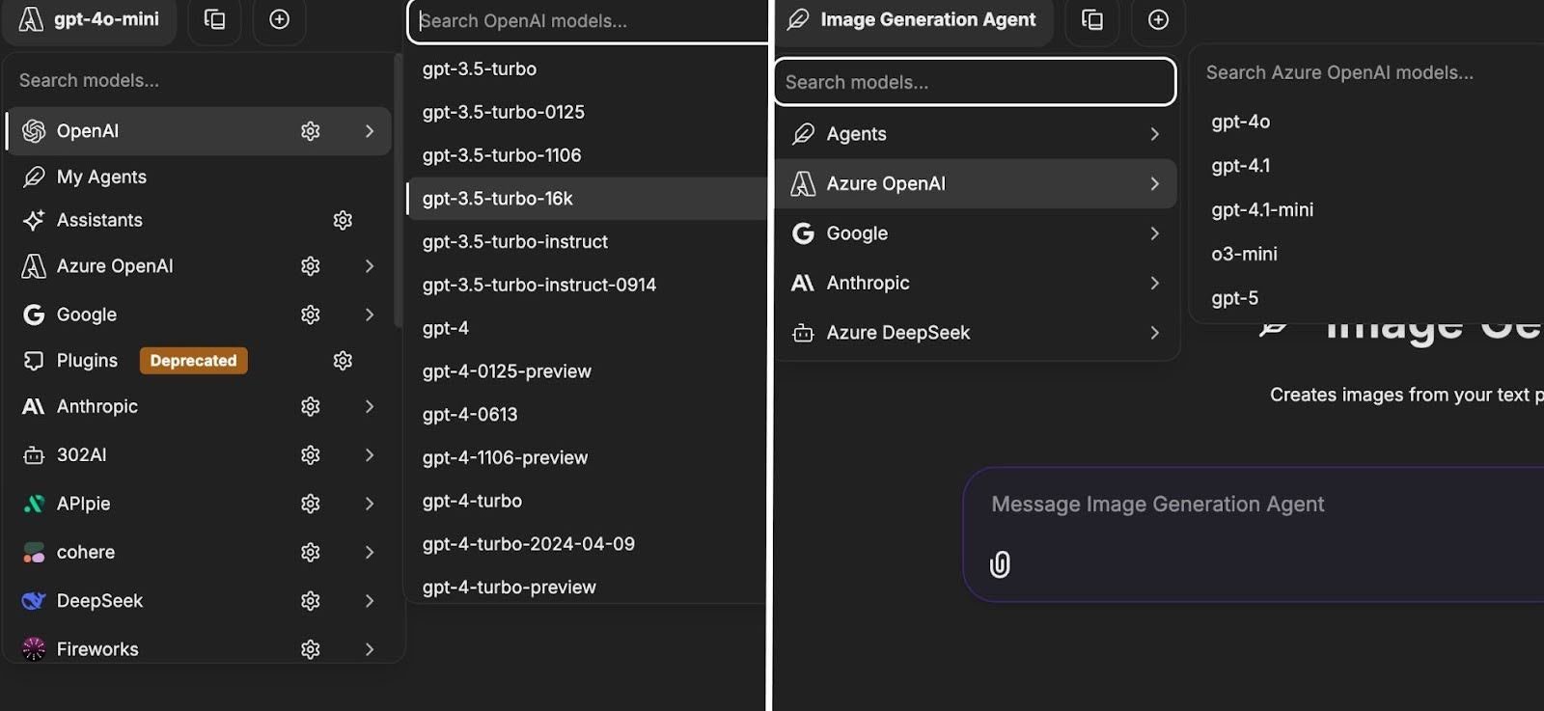
Task: Click the paperclip attach file icon
Action: [x=1000, y=564]
